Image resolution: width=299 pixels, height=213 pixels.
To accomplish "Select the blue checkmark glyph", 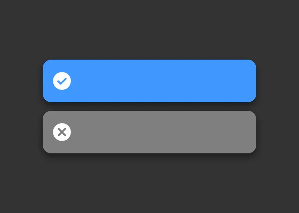I will click(62, 81).
